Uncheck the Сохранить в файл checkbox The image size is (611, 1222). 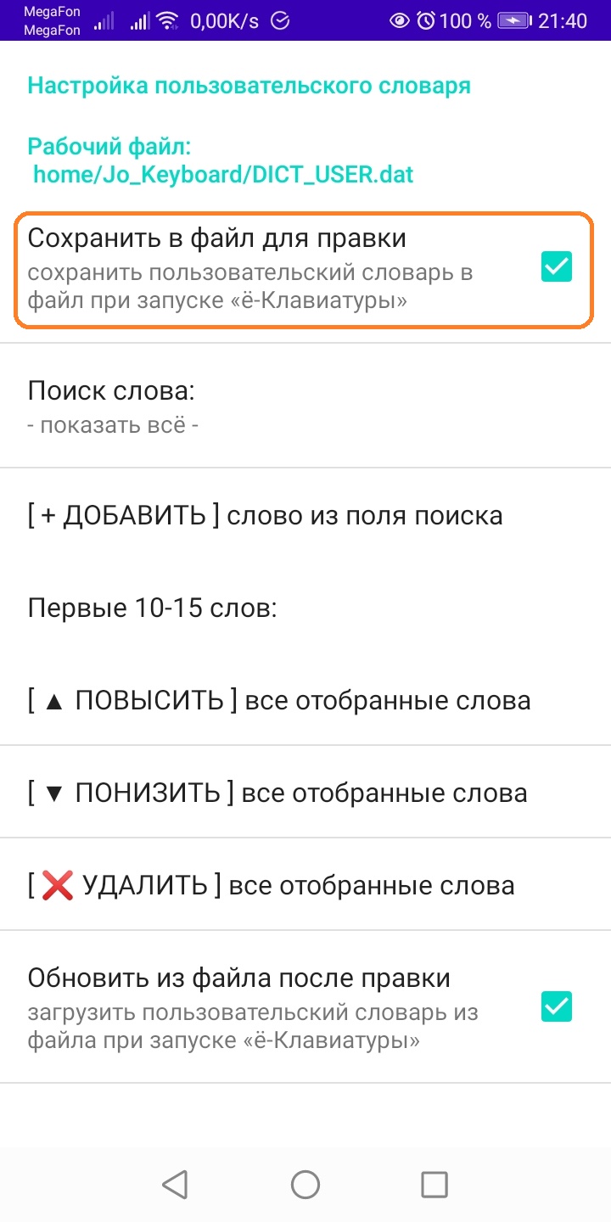click(x=557, y=266)
